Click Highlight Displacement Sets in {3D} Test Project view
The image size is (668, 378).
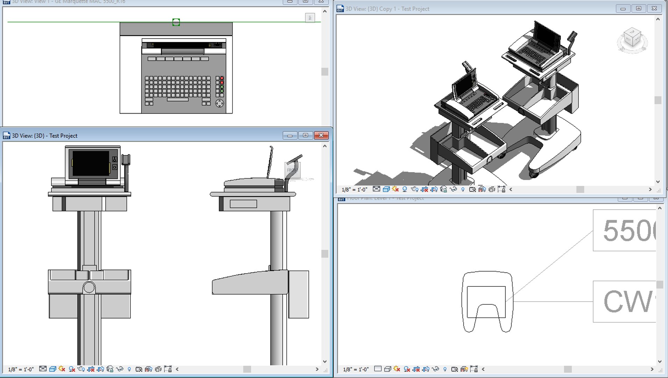(158, 369)
